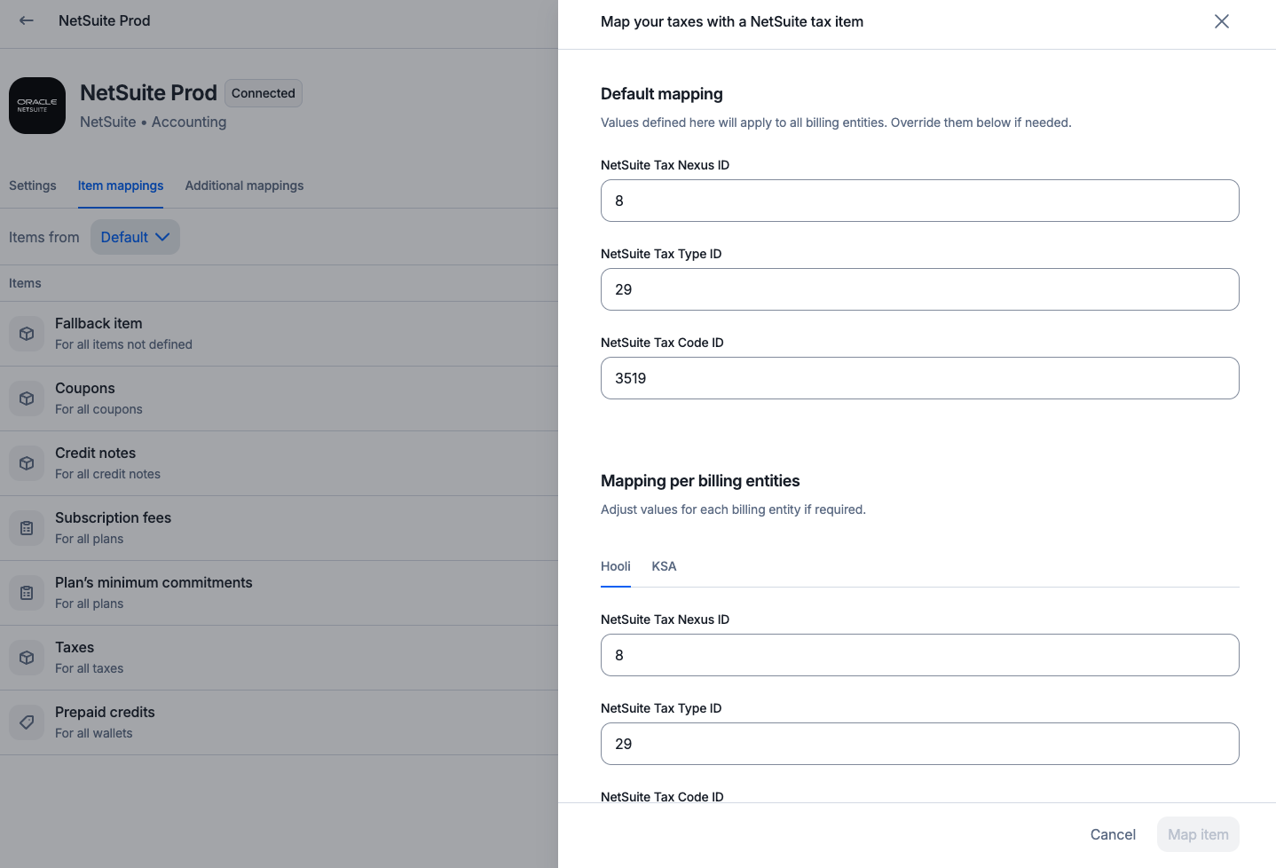
Task: Click the Coupons row icon
Action: pyautogui.click(x=27, y=398)
